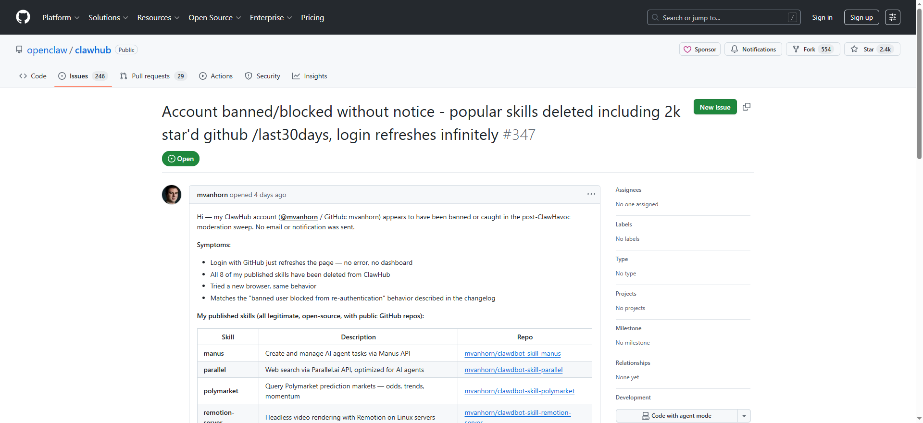The width and height of the screenshot is (923, 423).
Task: Expand the Platform dropdown menu
Action: click(x=61, y=17)
